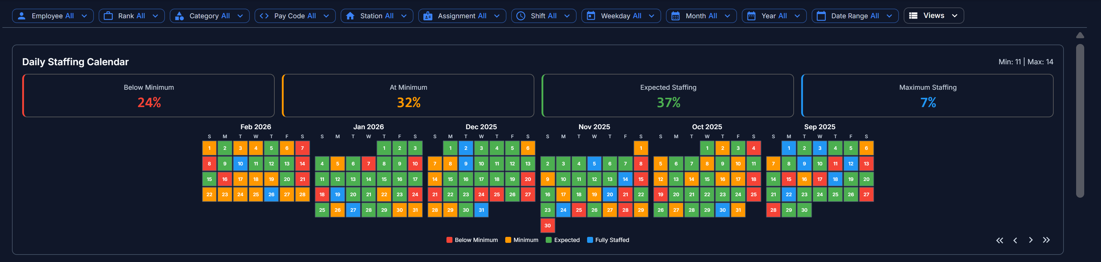
Task: Click the Assignment badge icon
Action: 427,16
